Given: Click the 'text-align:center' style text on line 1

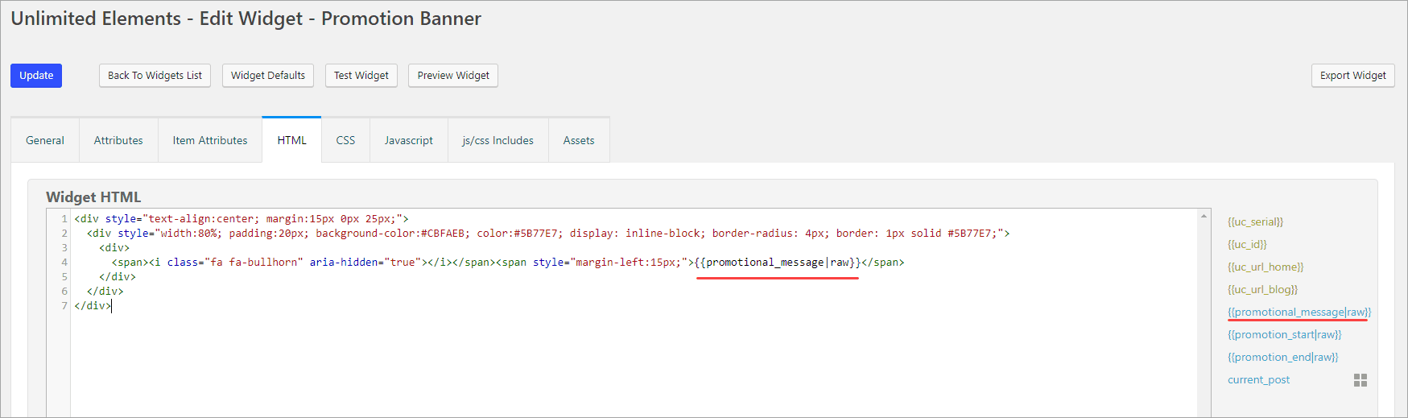Looking at the screenshot, I should pos(201,219).
